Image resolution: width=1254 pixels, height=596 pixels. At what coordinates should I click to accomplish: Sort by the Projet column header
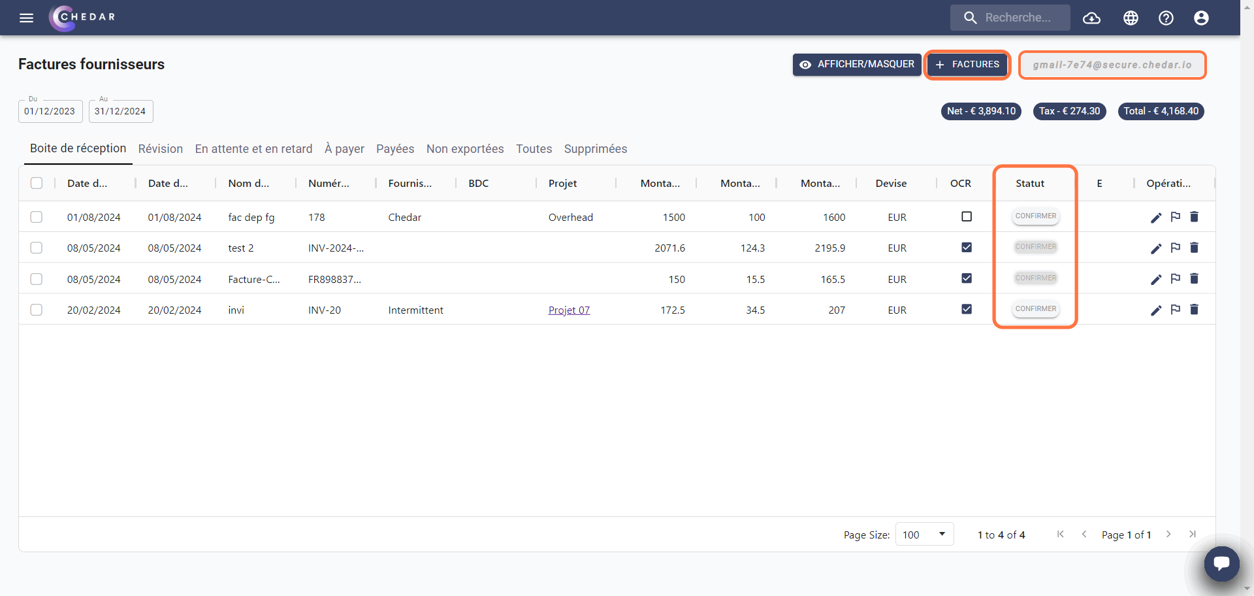(x=562, y=184)
